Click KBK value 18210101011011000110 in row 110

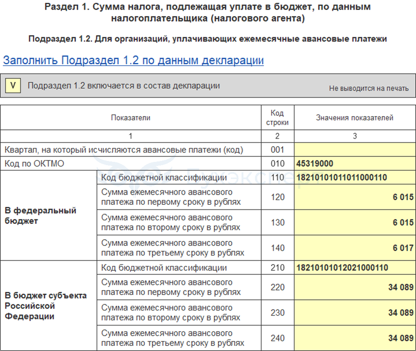coord(341,178)
